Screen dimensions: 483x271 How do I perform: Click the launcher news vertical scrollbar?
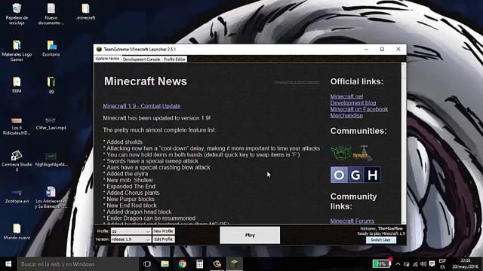404,143
